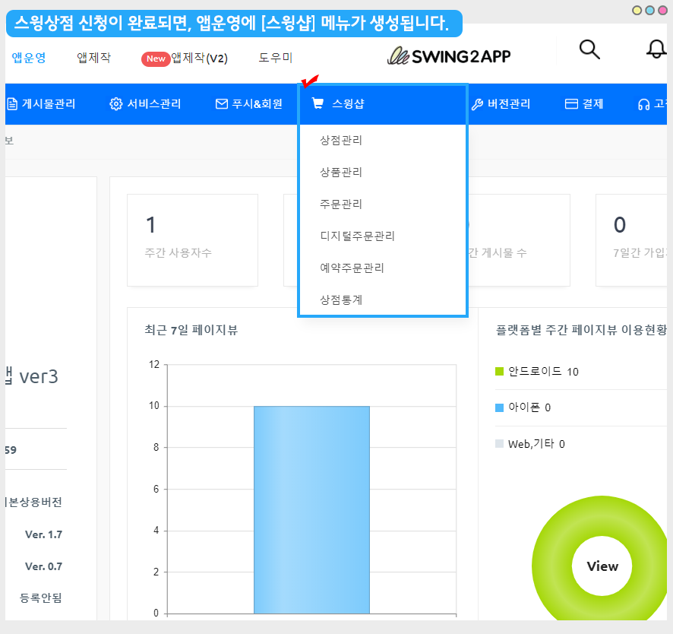Image resolution: width=673 pixels, height=634 pixels.
Task: Click the document icon beside 게시물관리
Action: [12, 104]
